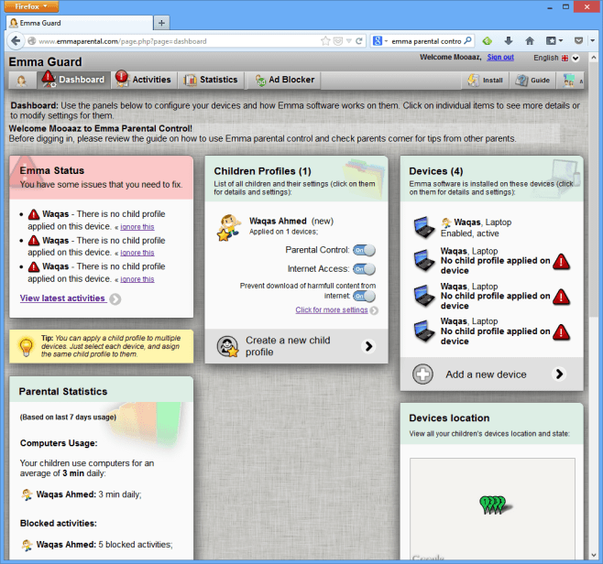Open a new browser tab
Viewport: 603px width, 564px height.
pos(161,23)
